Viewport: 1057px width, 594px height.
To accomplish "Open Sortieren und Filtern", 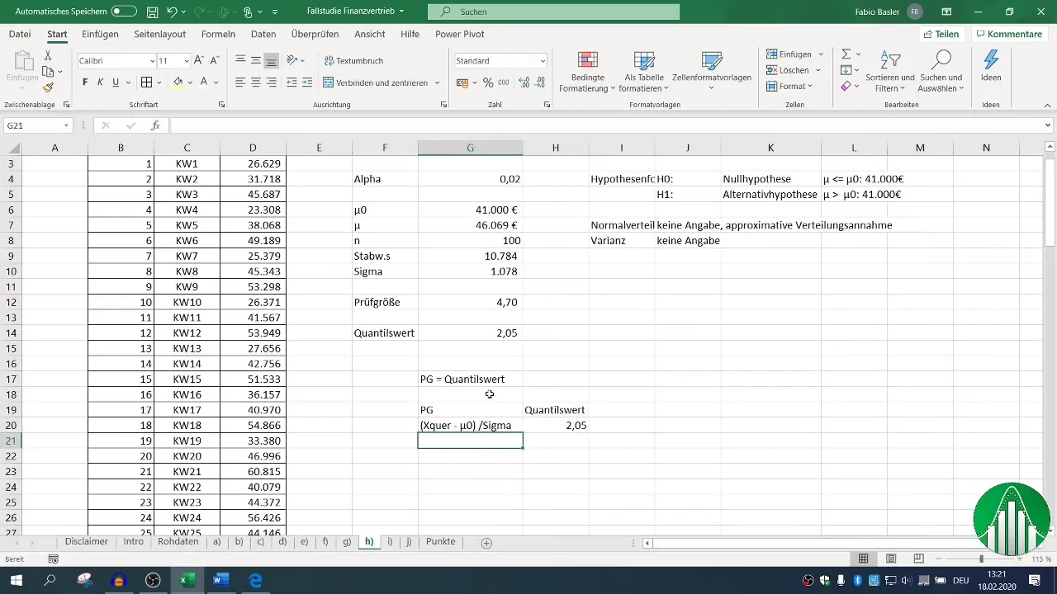I will click(890, 72).
